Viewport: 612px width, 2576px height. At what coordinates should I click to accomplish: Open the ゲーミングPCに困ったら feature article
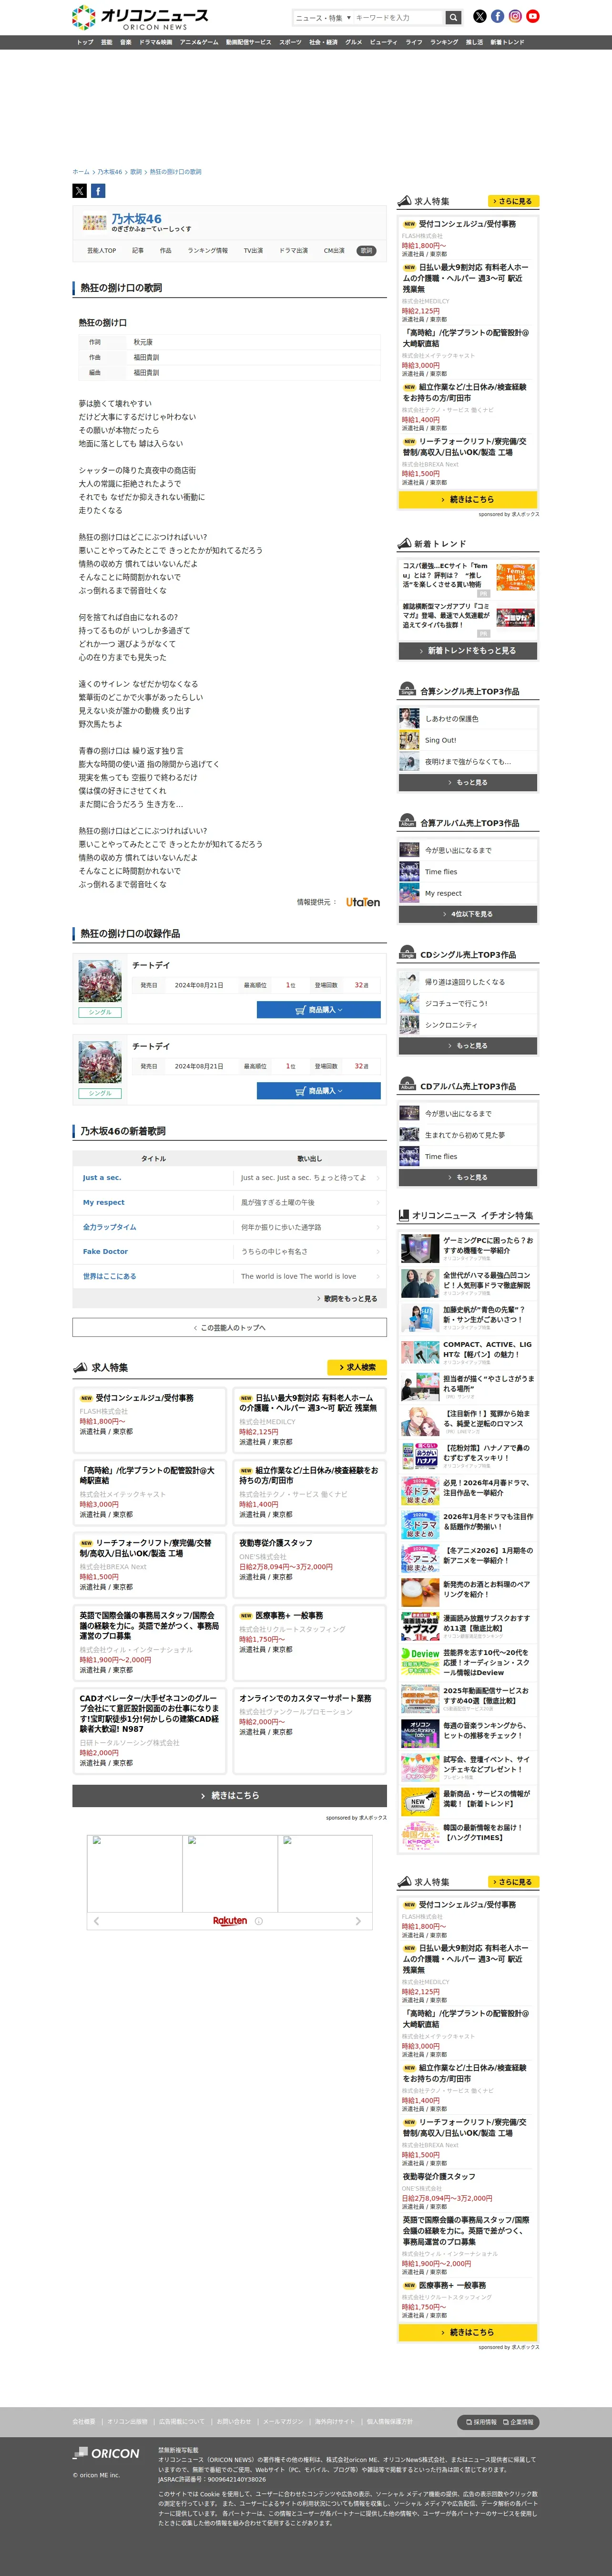point(467,1247)
